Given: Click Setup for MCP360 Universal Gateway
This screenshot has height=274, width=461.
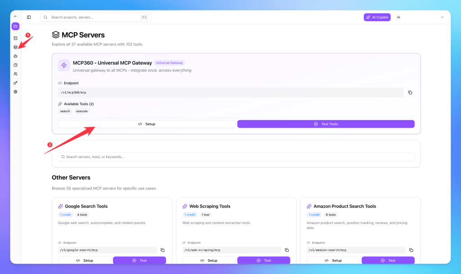Looking at the screenshot, I should click(146, 124).
